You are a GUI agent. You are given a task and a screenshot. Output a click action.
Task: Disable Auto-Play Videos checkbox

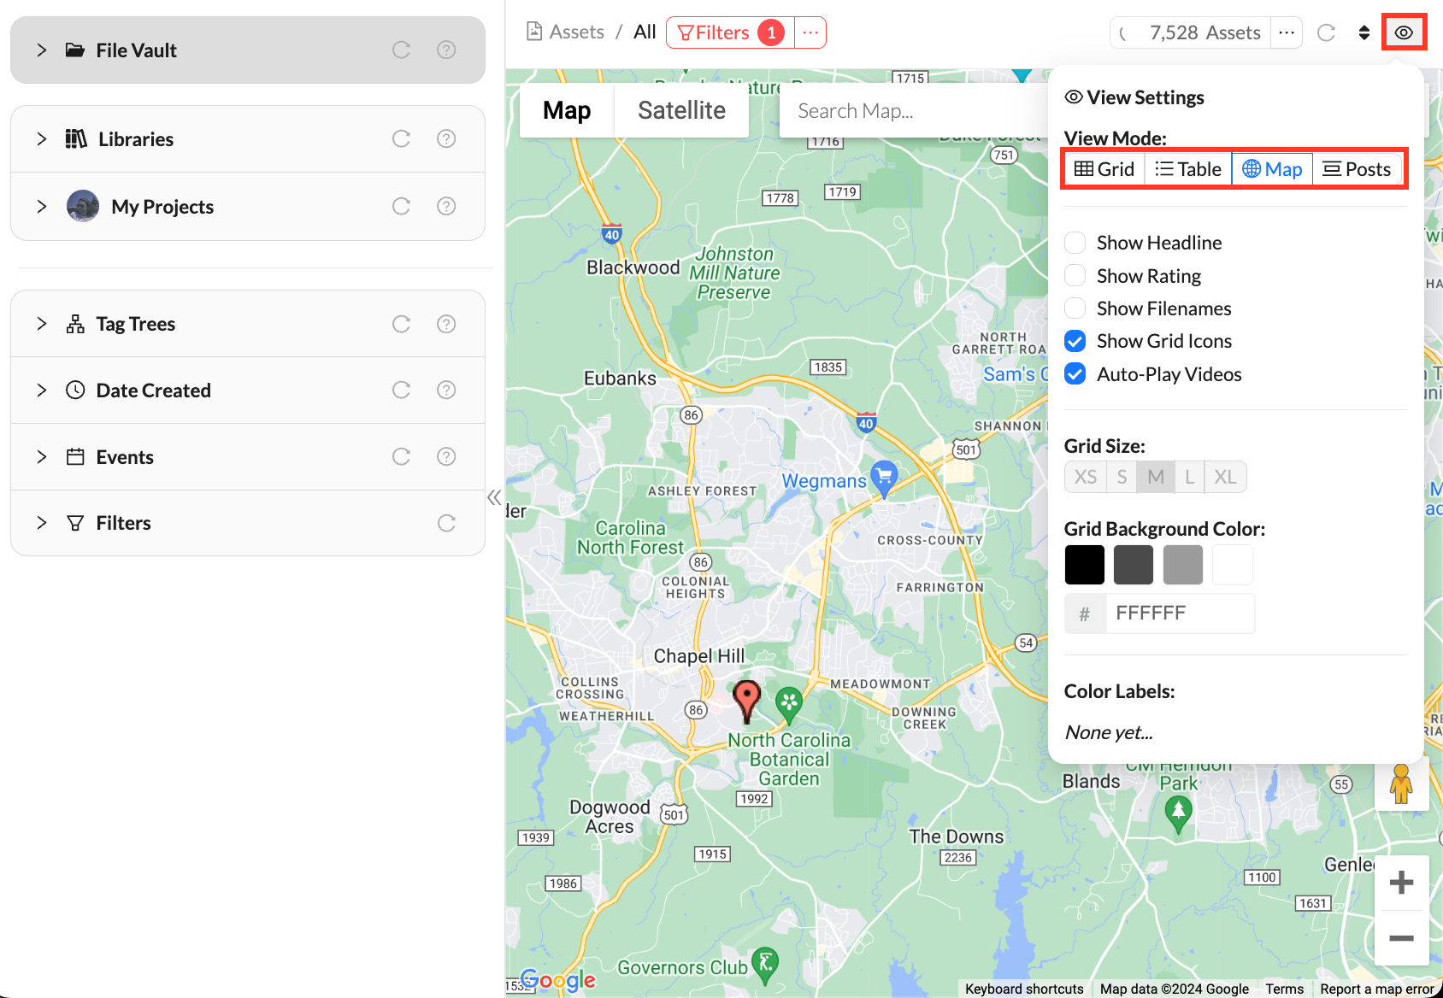1075,374
